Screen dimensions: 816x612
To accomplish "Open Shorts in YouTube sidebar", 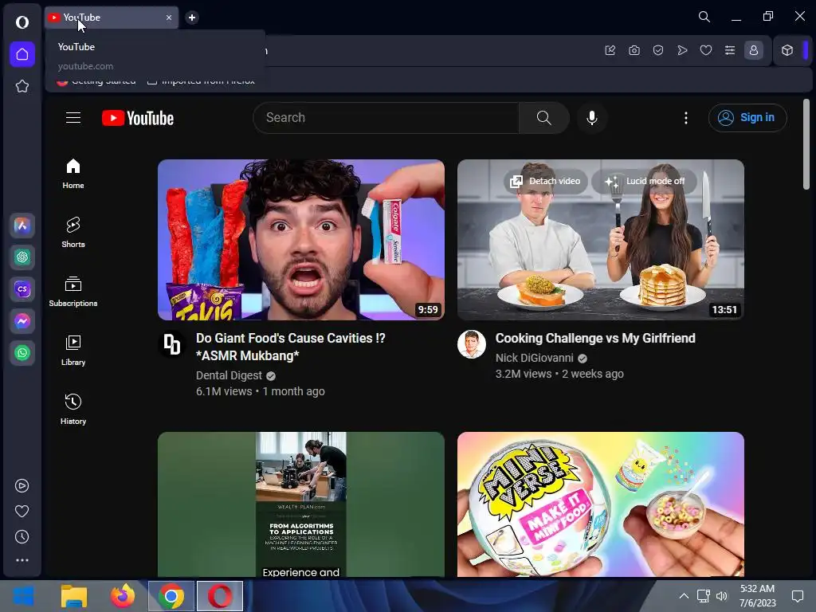I will (73, 233).
